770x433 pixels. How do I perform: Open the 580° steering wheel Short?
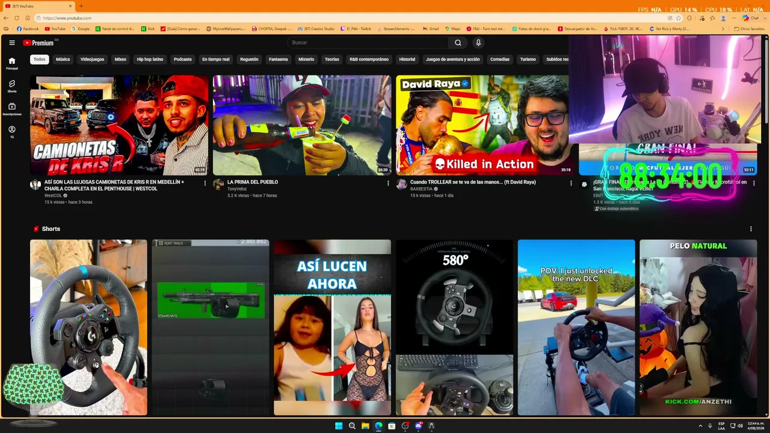454,328
